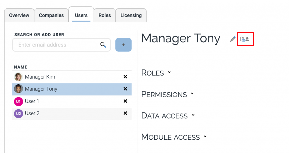The image size is (289, 153).
Task: Open the Roles tab
Action: [x=105, y=15]
